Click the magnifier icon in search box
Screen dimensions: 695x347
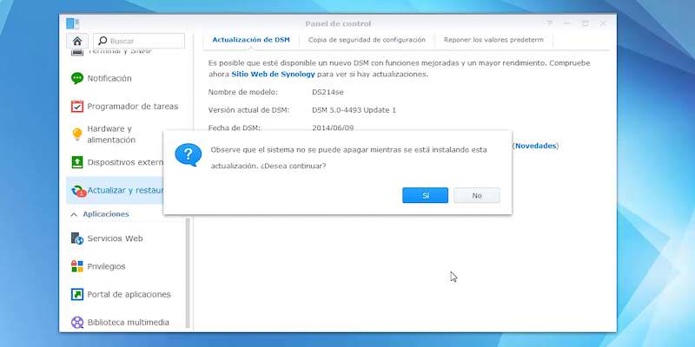[x=103, y=41]
